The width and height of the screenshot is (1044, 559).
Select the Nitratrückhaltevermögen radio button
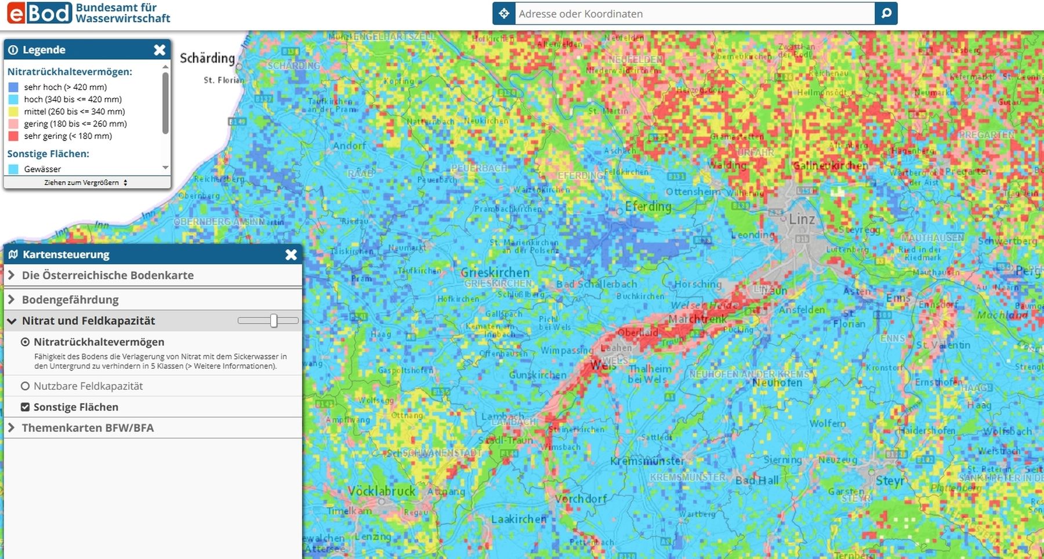(x=25, y=342)
